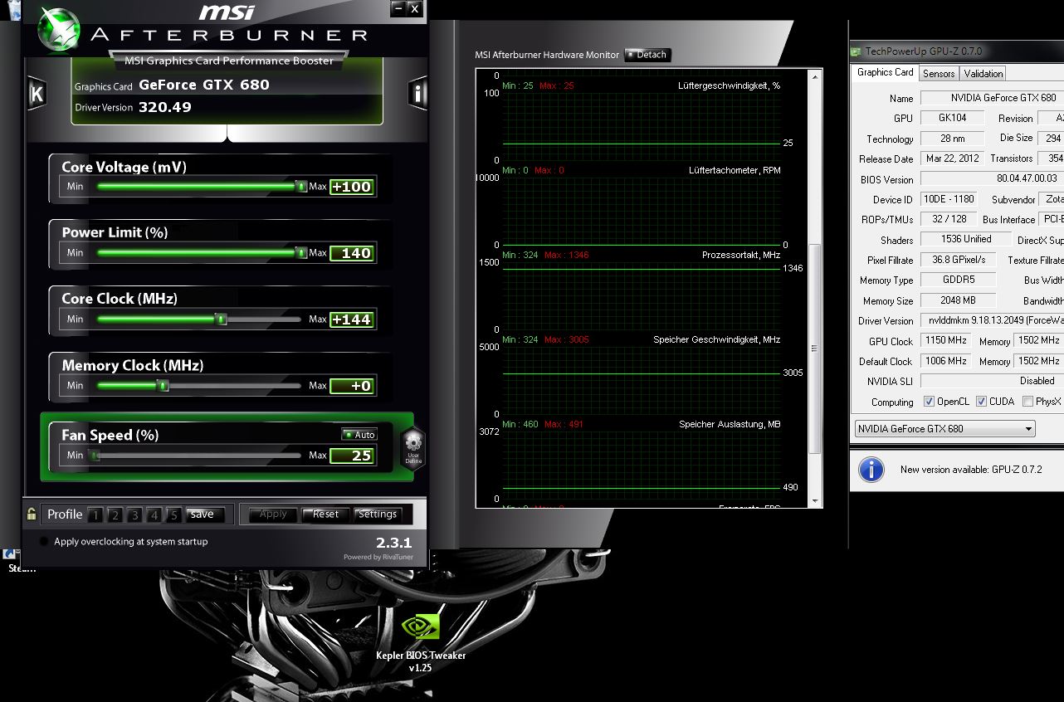
Task: Click the Lüftergeschwindigkeit graph label
Action: pyautogui.click(x=729, y=85)
